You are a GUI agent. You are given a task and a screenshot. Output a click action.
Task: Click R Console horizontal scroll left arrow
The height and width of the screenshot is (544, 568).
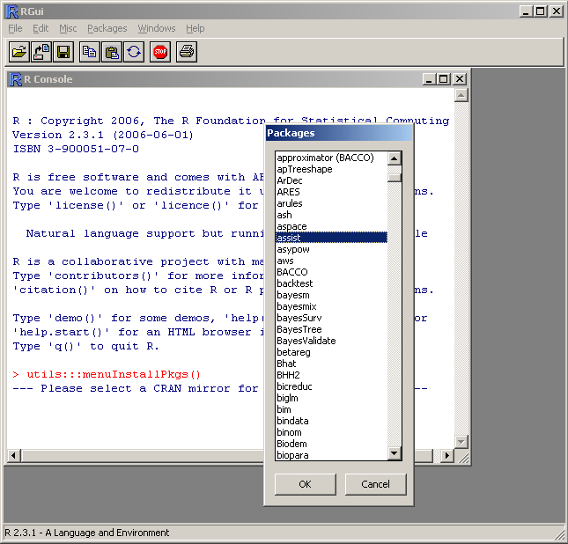click(x=14, y=456)
